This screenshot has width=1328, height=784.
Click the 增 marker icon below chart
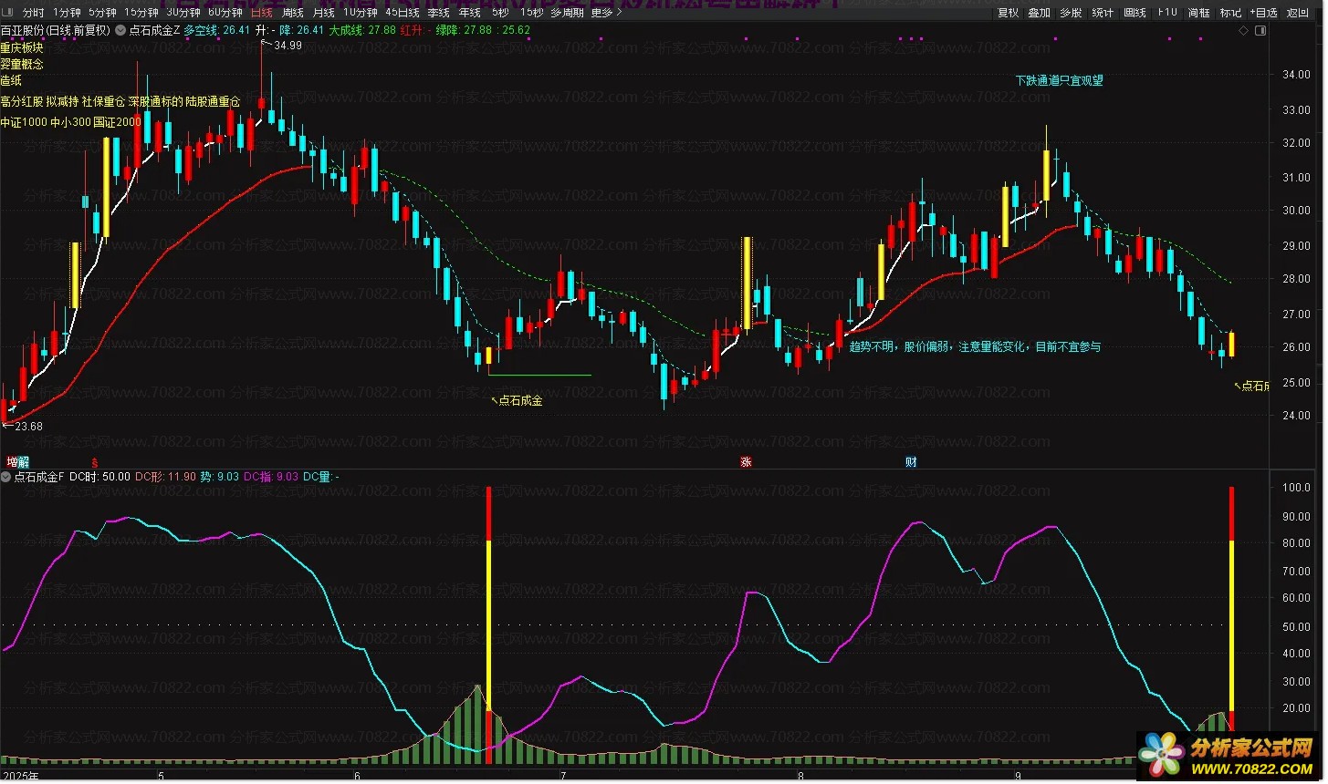pos(11,461)
